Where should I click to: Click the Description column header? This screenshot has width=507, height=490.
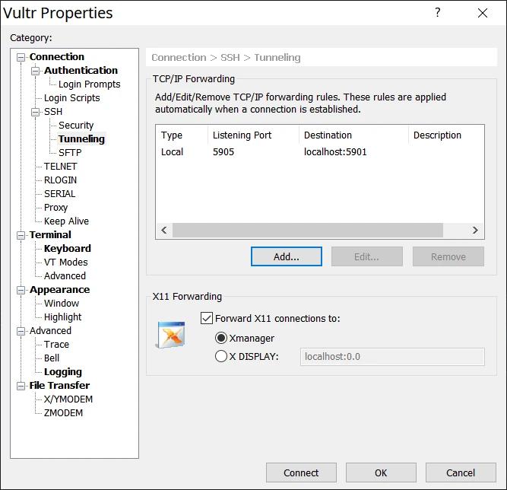pos(446,135)
